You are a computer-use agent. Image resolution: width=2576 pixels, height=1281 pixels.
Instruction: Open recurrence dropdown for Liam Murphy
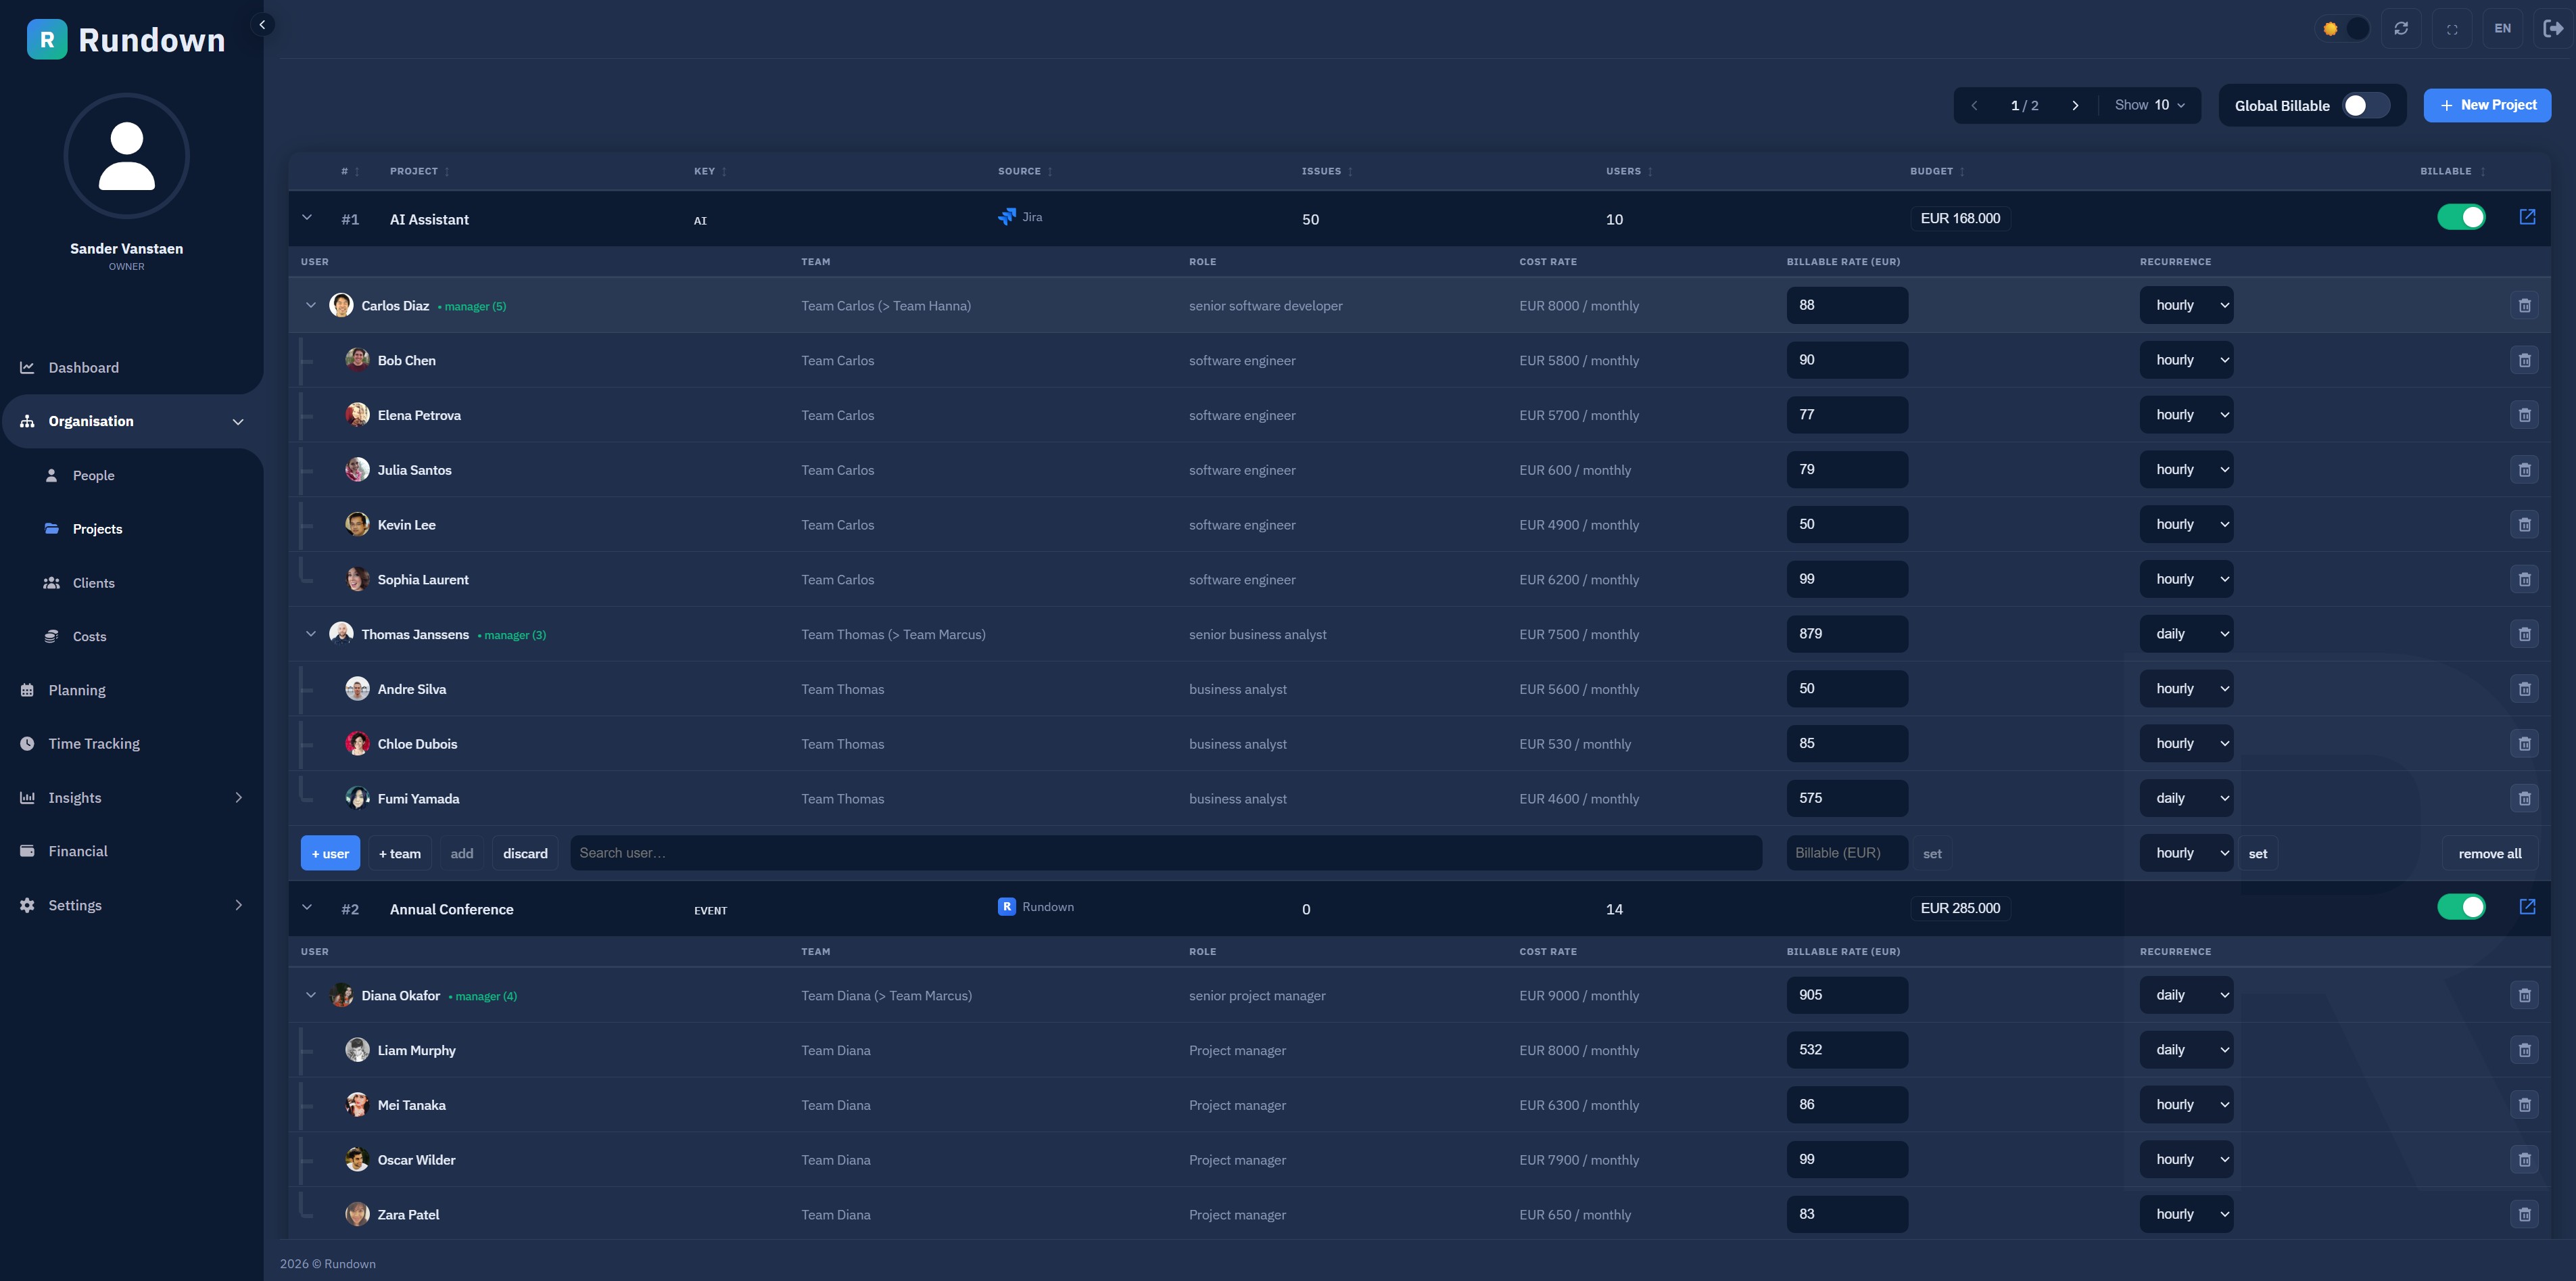tap(2186, 1050)
